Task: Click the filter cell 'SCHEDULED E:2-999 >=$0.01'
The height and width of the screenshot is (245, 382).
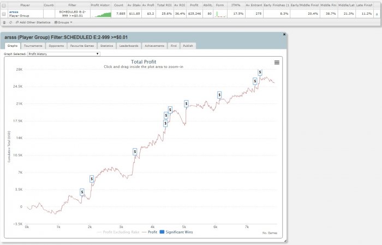Action: (x=73, y=14)
